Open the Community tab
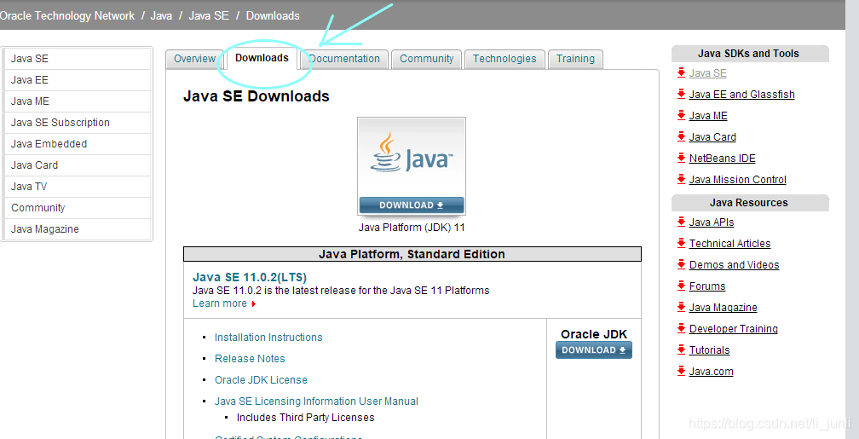859x439 pixels. coord(427,59)
